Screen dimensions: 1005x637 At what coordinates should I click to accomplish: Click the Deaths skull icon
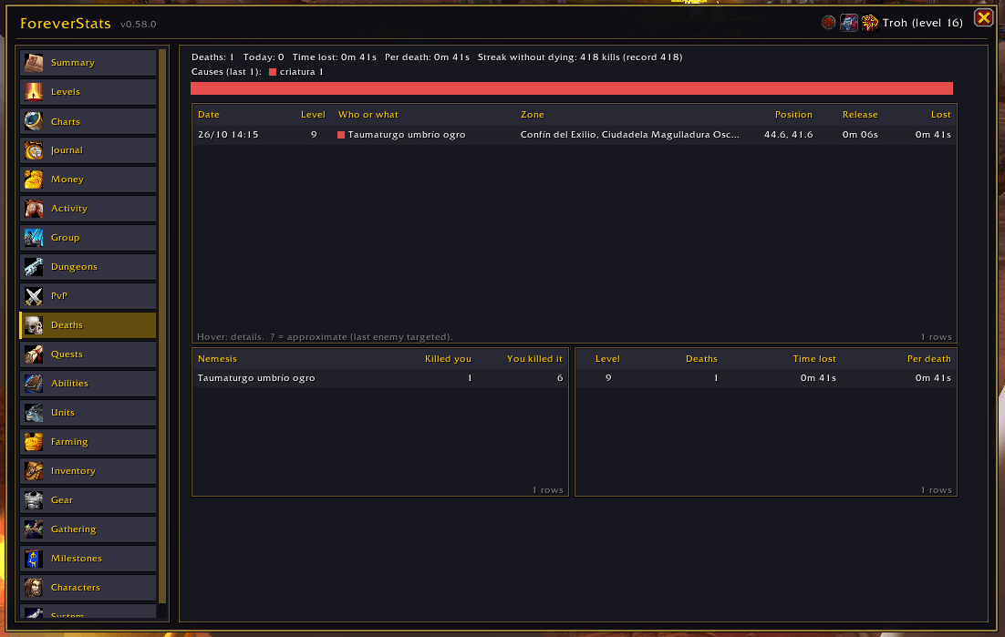34,325
